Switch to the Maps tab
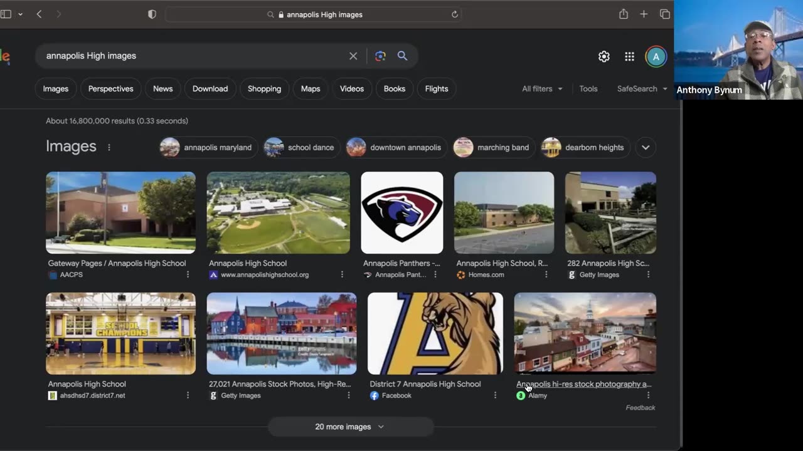Image resolution: width=803 pixels, height=451 pixels. coord(311,89)
